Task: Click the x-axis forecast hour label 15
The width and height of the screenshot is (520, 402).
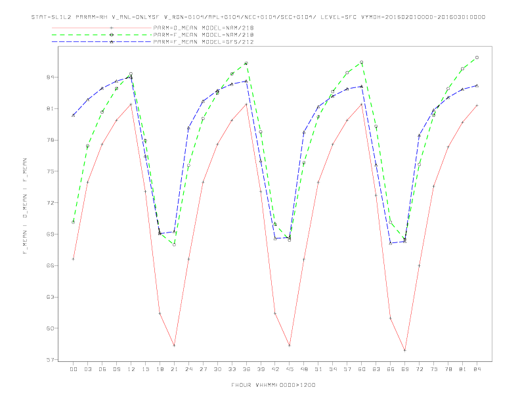Action: tap(145, 369)
